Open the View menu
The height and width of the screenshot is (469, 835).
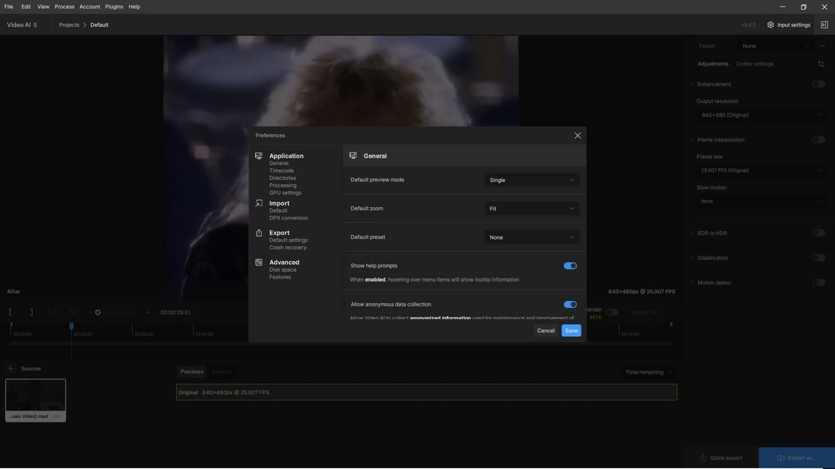tap(43, 7)
